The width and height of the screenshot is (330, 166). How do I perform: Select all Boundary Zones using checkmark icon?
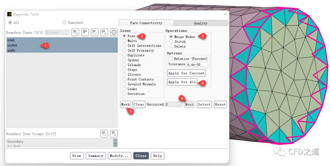[x=95, y=32]
